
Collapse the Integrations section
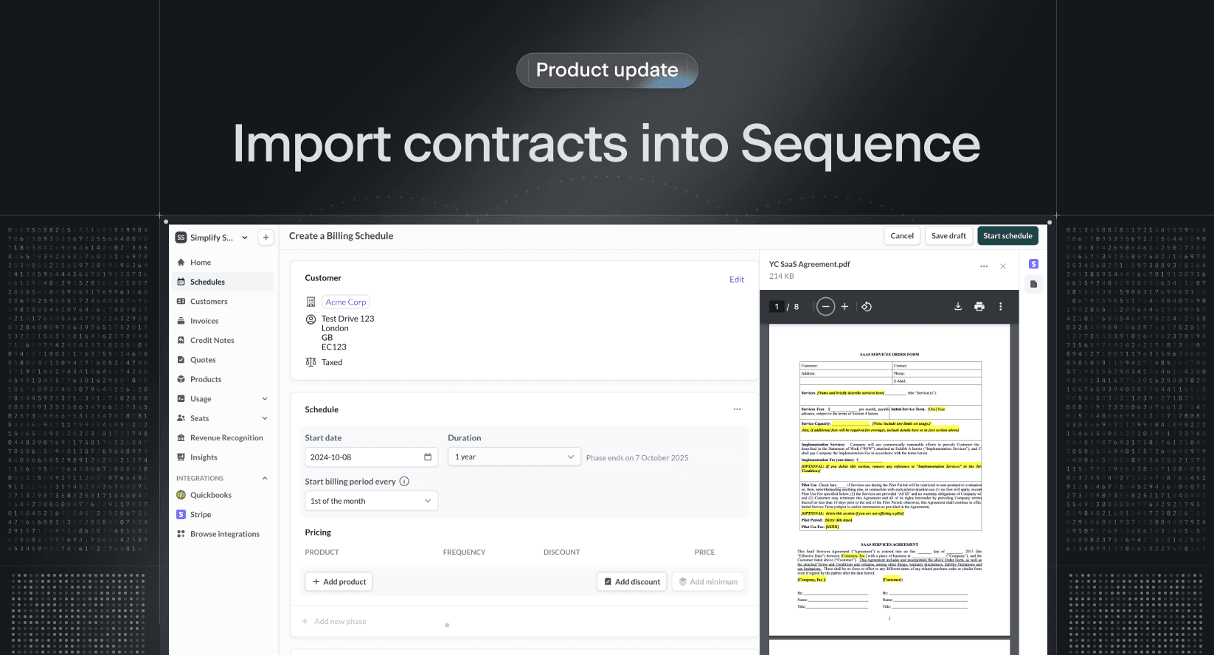[x=265, y=478]
